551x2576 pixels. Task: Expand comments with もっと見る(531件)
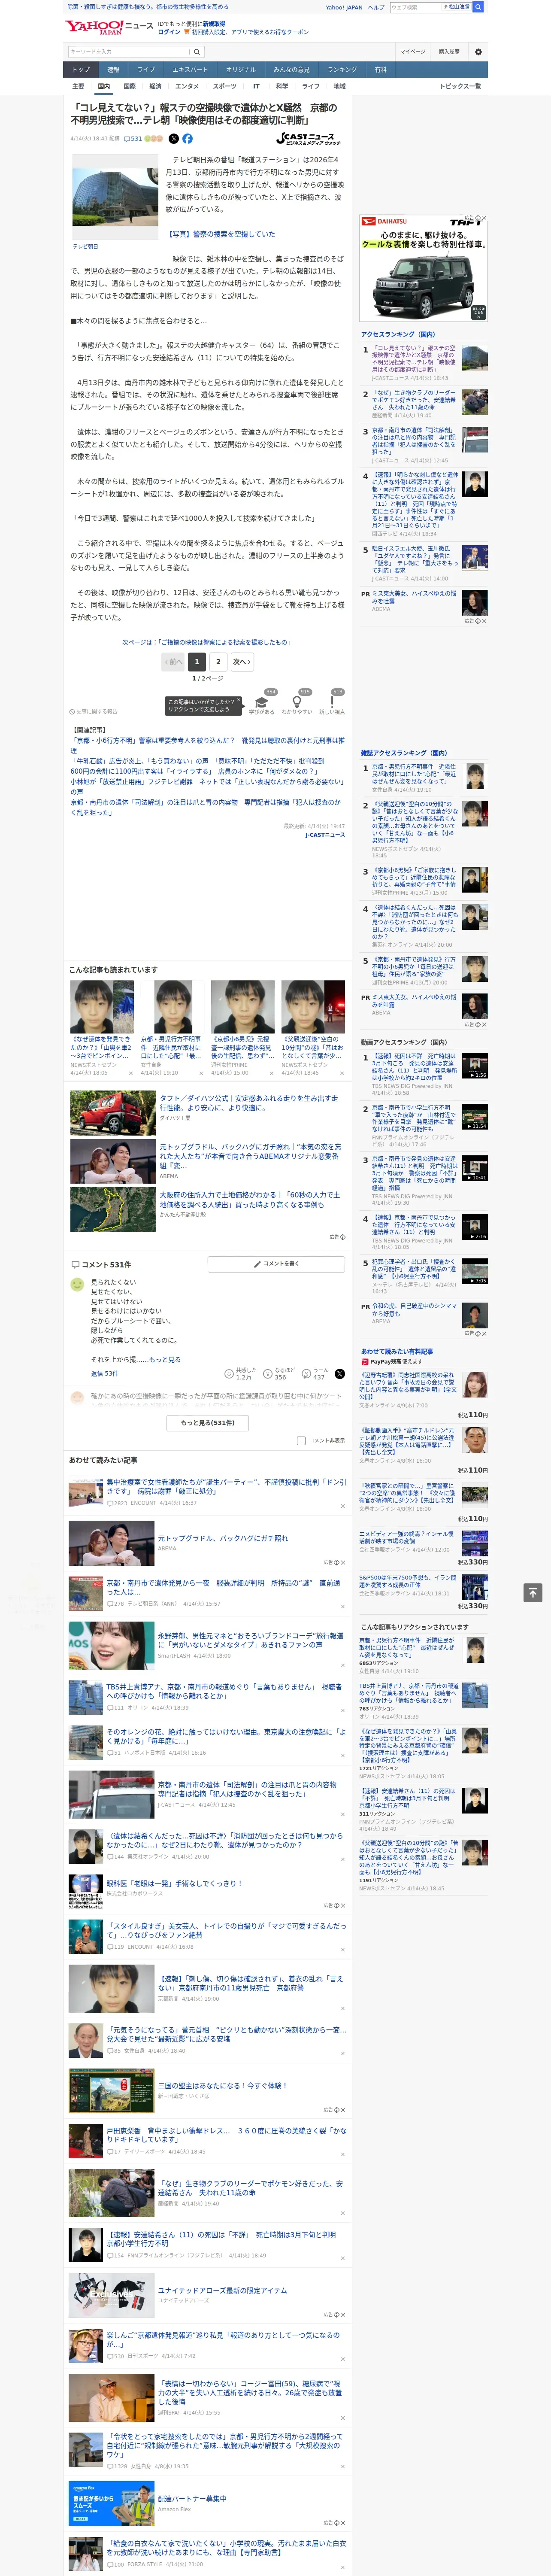(x=208, y=1422)
